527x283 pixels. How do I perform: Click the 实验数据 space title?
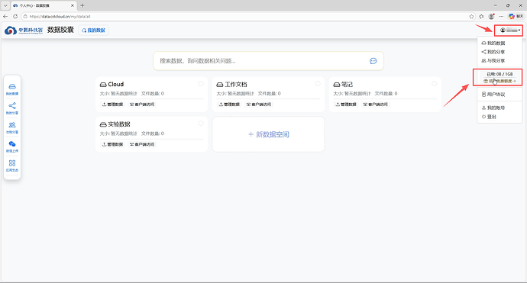119,124
